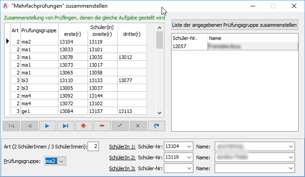The image size is (305, 177).
Task: Click the current-row indicator arrow
Action: point(8,41)
